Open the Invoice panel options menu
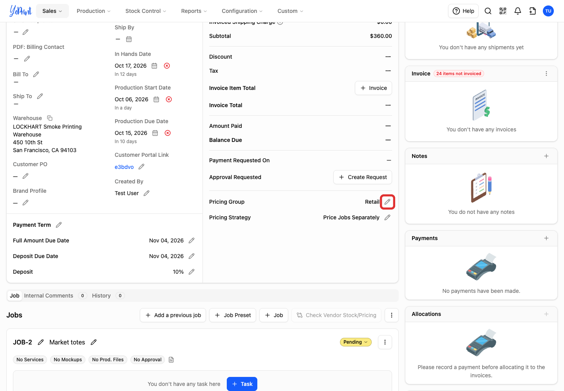Image resolution: width=564 pixels, height=391 pixels. [x=546, y=74]
